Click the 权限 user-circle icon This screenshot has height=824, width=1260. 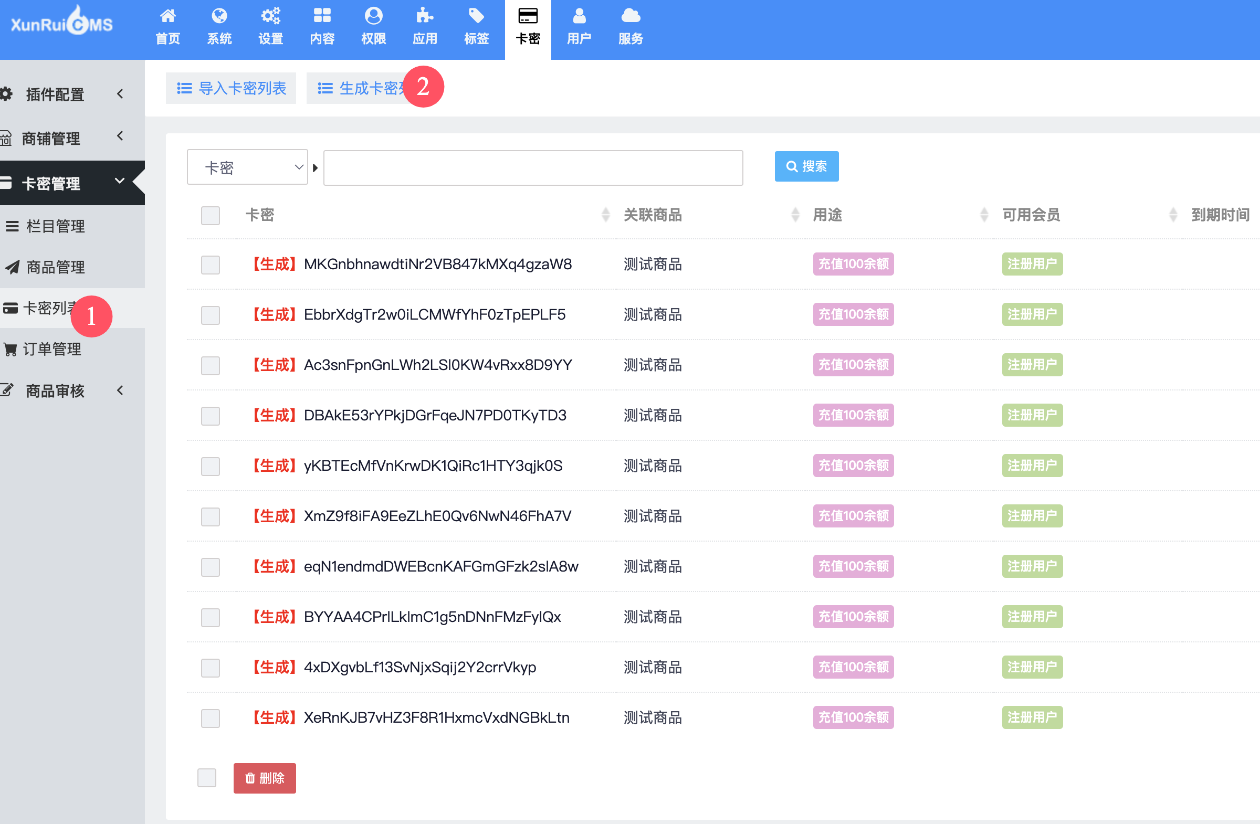(x=373, y=16)
